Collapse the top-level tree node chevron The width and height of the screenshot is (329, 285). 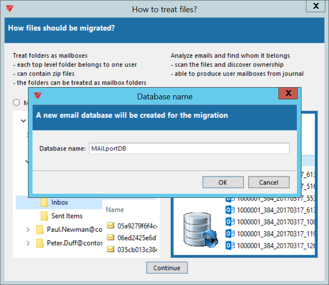click(x=23, y=121)
